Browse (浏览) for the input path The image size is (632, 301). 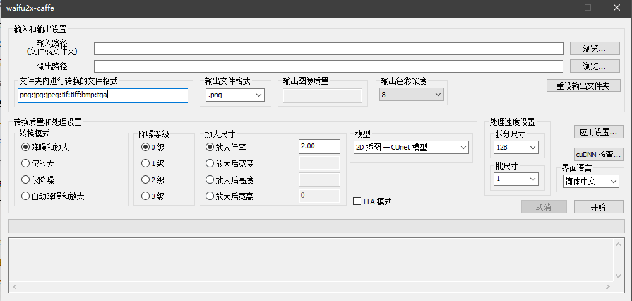595,49
